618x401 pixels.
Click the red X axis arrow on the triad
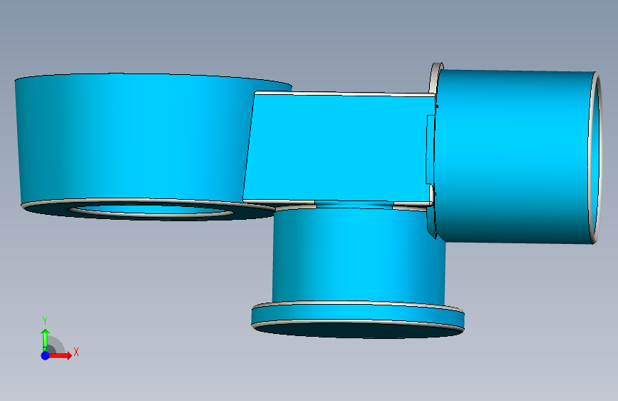pyautogui.click(x=60, y=355)
